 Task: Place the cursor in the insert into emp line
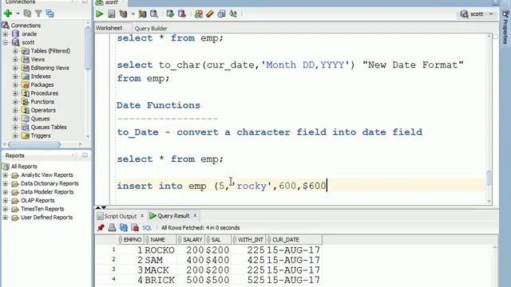click(221, 186)
